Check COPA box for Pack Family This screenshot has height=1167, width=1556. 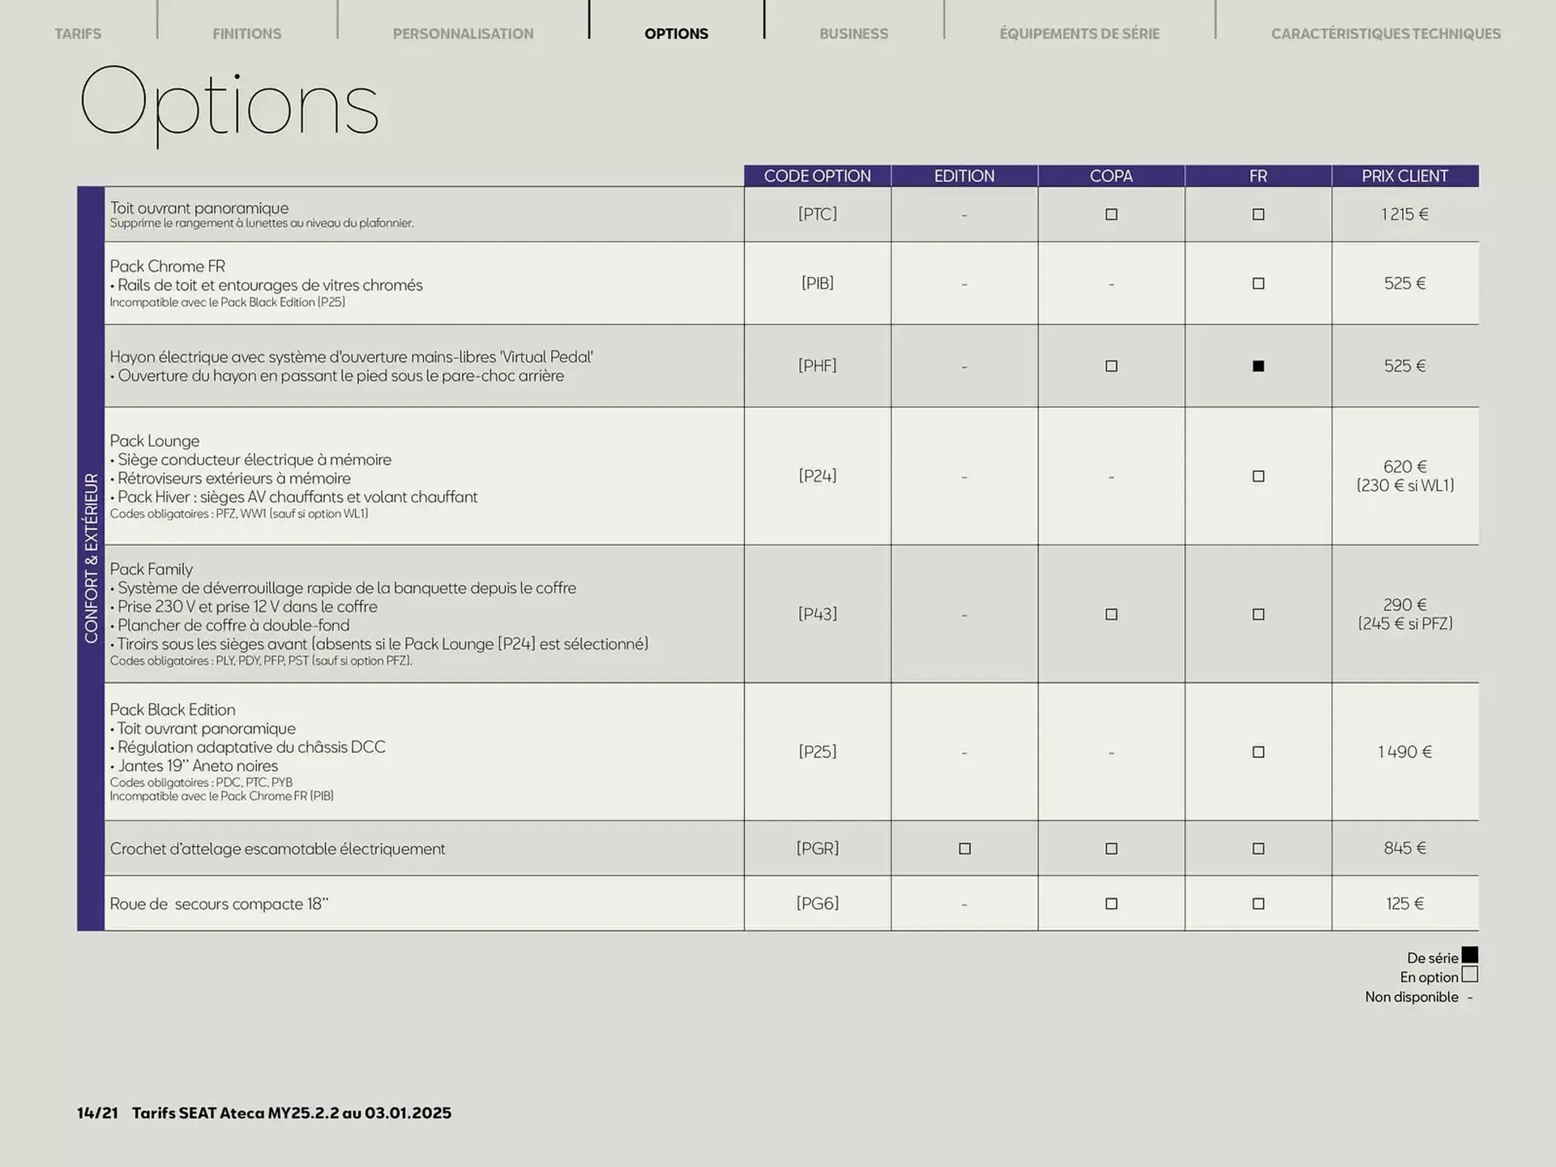(x=1111, y=614)
